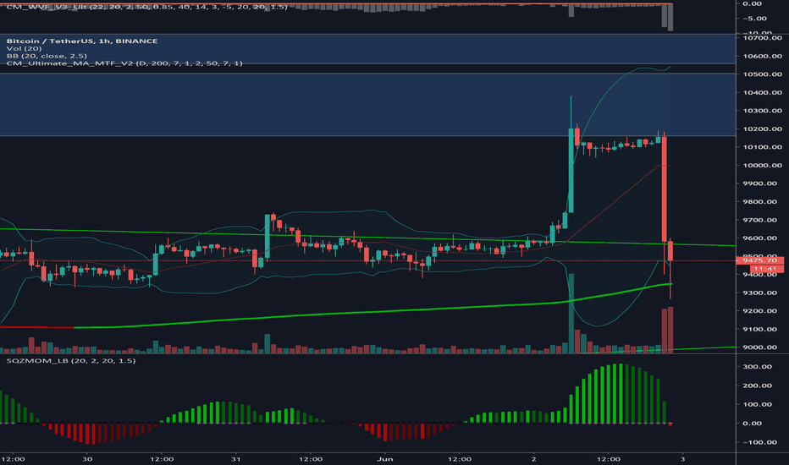
Task: Click the 9100.00 price axis label
Action: [x=760, y=329]
